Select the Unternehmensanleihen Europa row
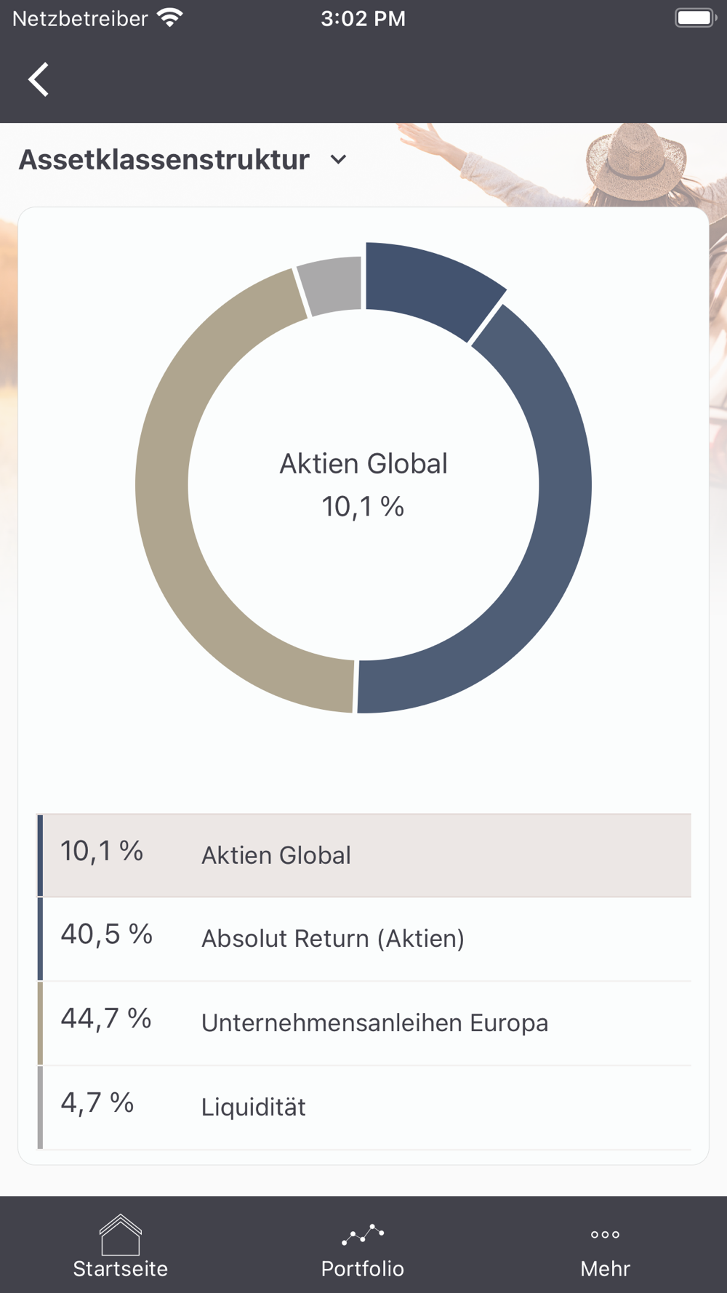The width and height of the screenshot is (727, 1293). click(363, 1023)
